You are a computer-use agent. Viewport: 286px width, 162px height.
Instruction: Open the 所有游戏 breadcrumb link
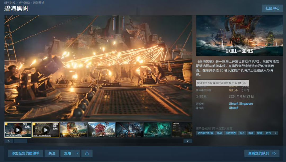tap(10, 3)
